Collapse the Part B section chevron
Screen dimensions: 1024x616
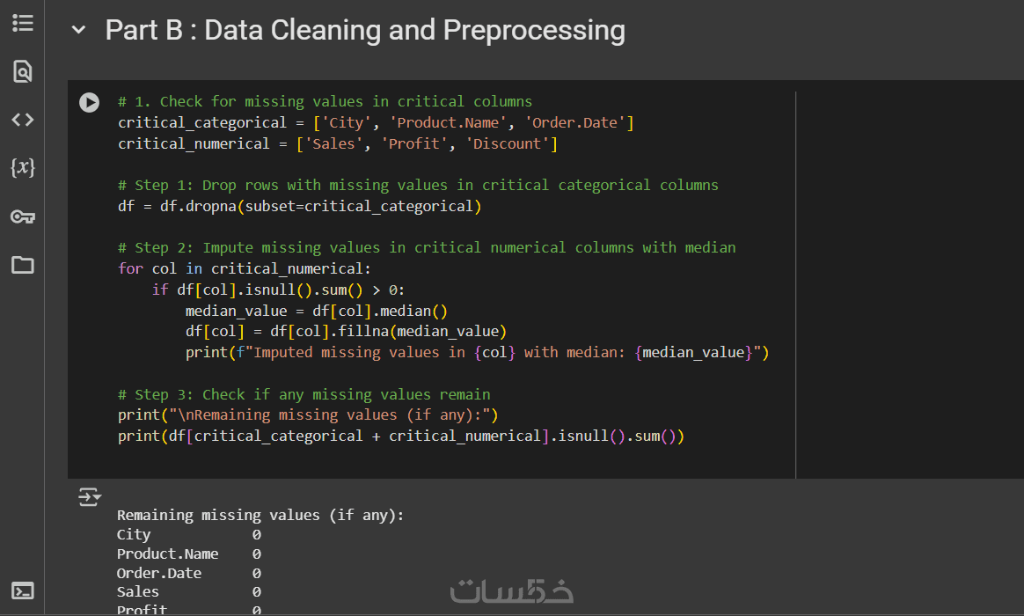point(79,30)
